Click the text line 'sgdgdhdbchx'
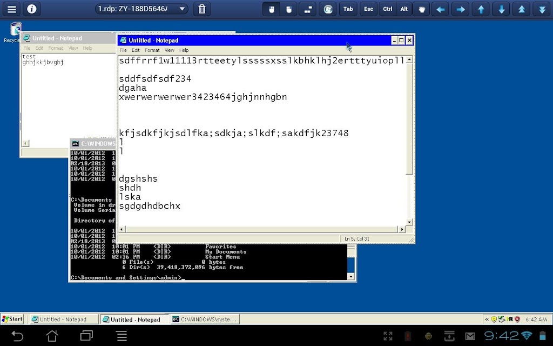The image size is (553, 346). pyautogui.click(x=150, y=206)
